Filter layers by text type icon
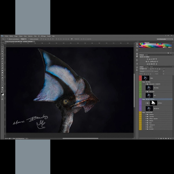This screenshot has height=174, width=174. coord(155,69)
